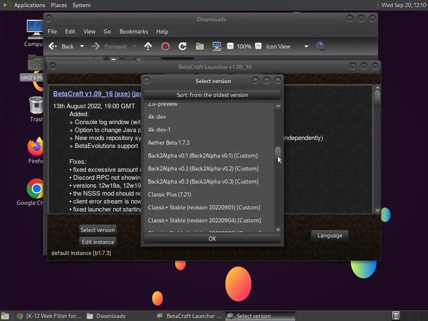Zoom in with the plus icon
This screenshot has height=321, width=428.
258,46
